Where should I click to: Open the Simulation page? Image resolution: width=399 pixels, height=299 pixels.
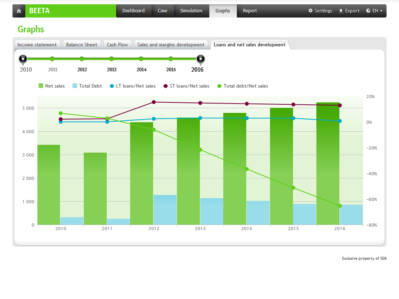point(191,11)
